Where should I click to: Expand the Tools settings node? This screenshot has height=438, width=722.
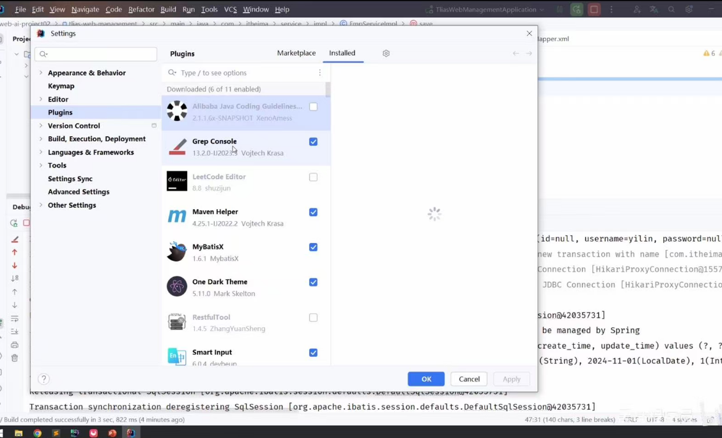pos(40,165)
